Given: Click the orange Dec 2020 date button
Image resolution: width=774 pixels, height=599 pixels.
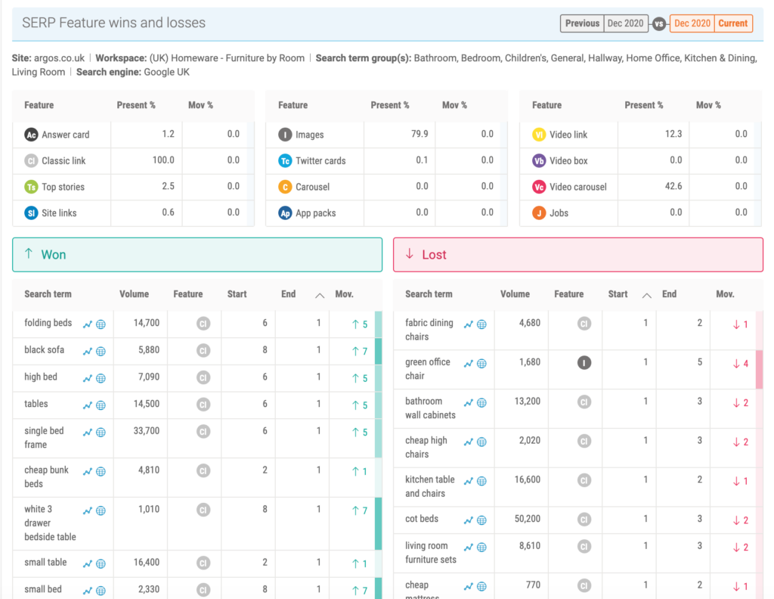Looking at the screenshot, I should point(691,23).
